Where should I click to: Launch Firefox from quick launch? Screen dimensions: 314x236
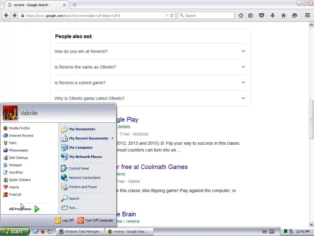point(43,231)
